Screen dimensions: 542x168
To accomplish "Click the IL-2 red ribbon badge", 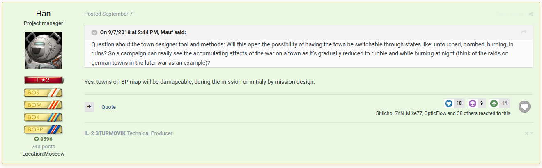I will point(44,80).
